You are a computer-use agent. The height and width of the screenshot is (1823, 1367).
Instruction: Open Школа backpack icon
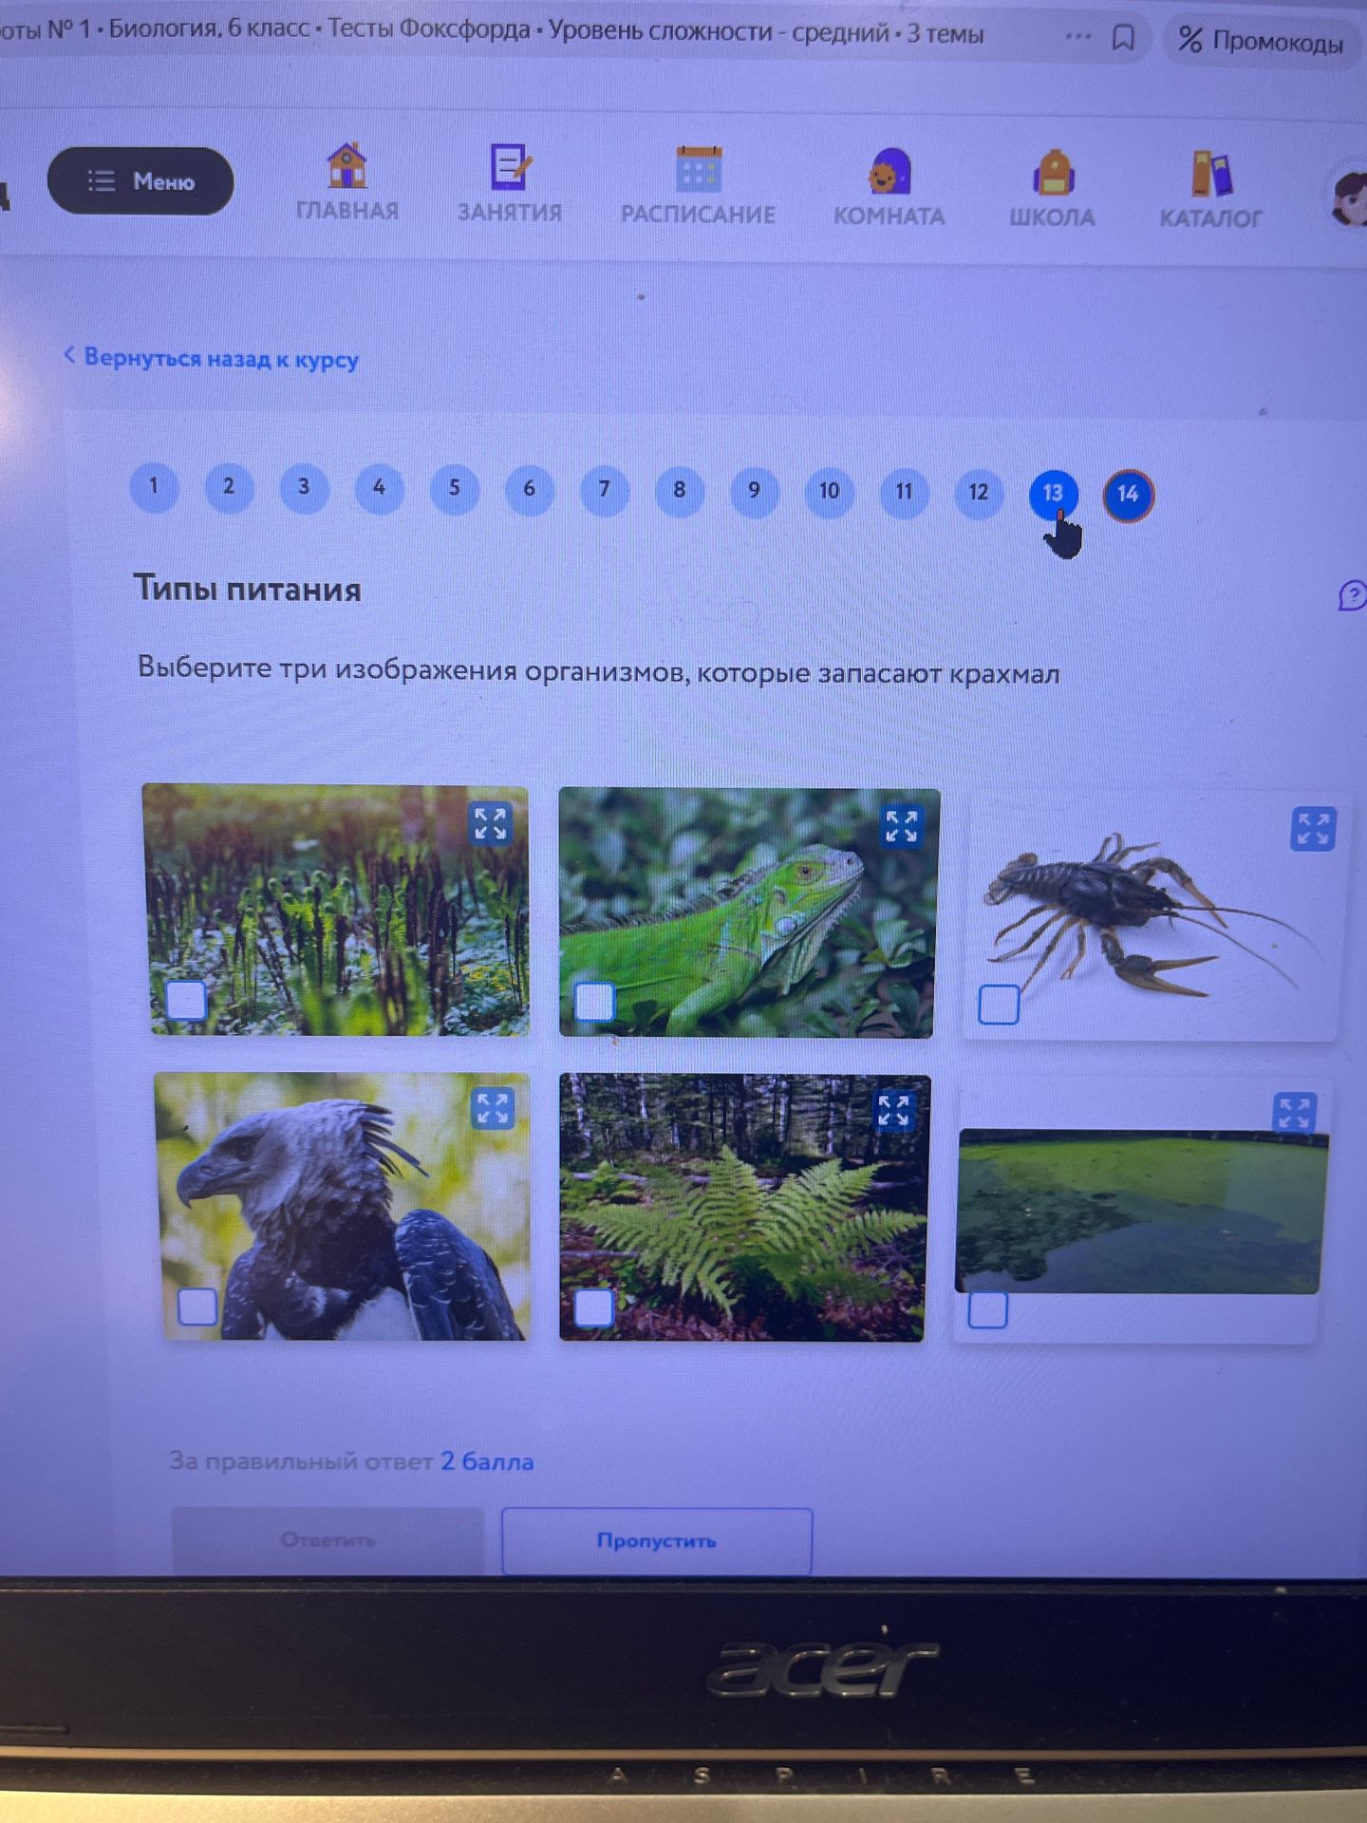pos(1052,174)
